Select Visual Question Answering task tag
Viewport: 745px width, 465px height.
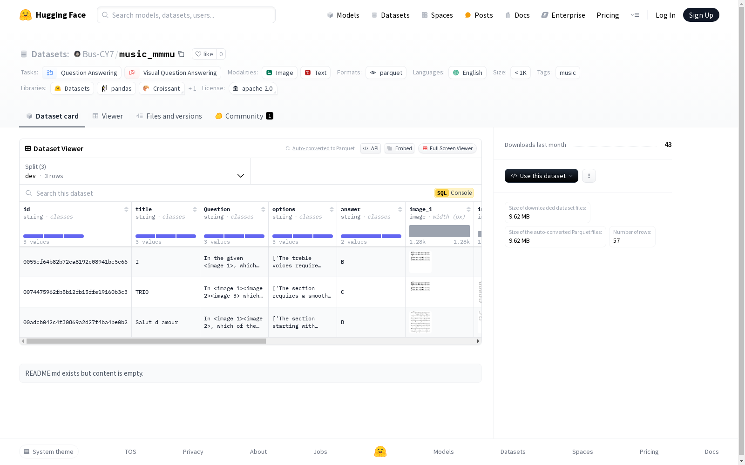(173, 73)
